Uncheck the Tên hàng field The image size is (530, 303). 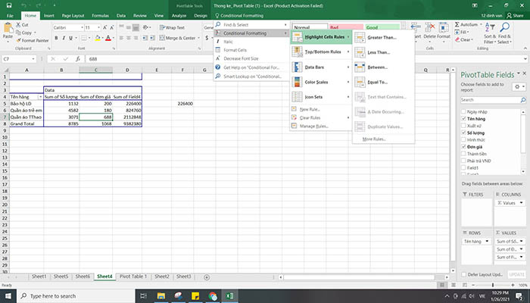tap(463, 119)
